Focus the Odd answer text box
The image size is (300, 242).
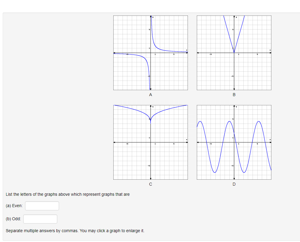(x=40, y=219)
